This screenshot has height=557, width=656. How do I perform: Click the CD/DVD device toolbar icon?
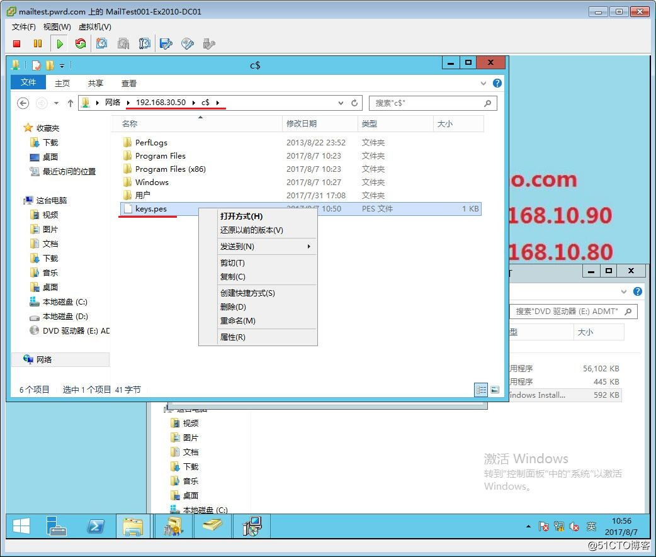coord(188,43)
